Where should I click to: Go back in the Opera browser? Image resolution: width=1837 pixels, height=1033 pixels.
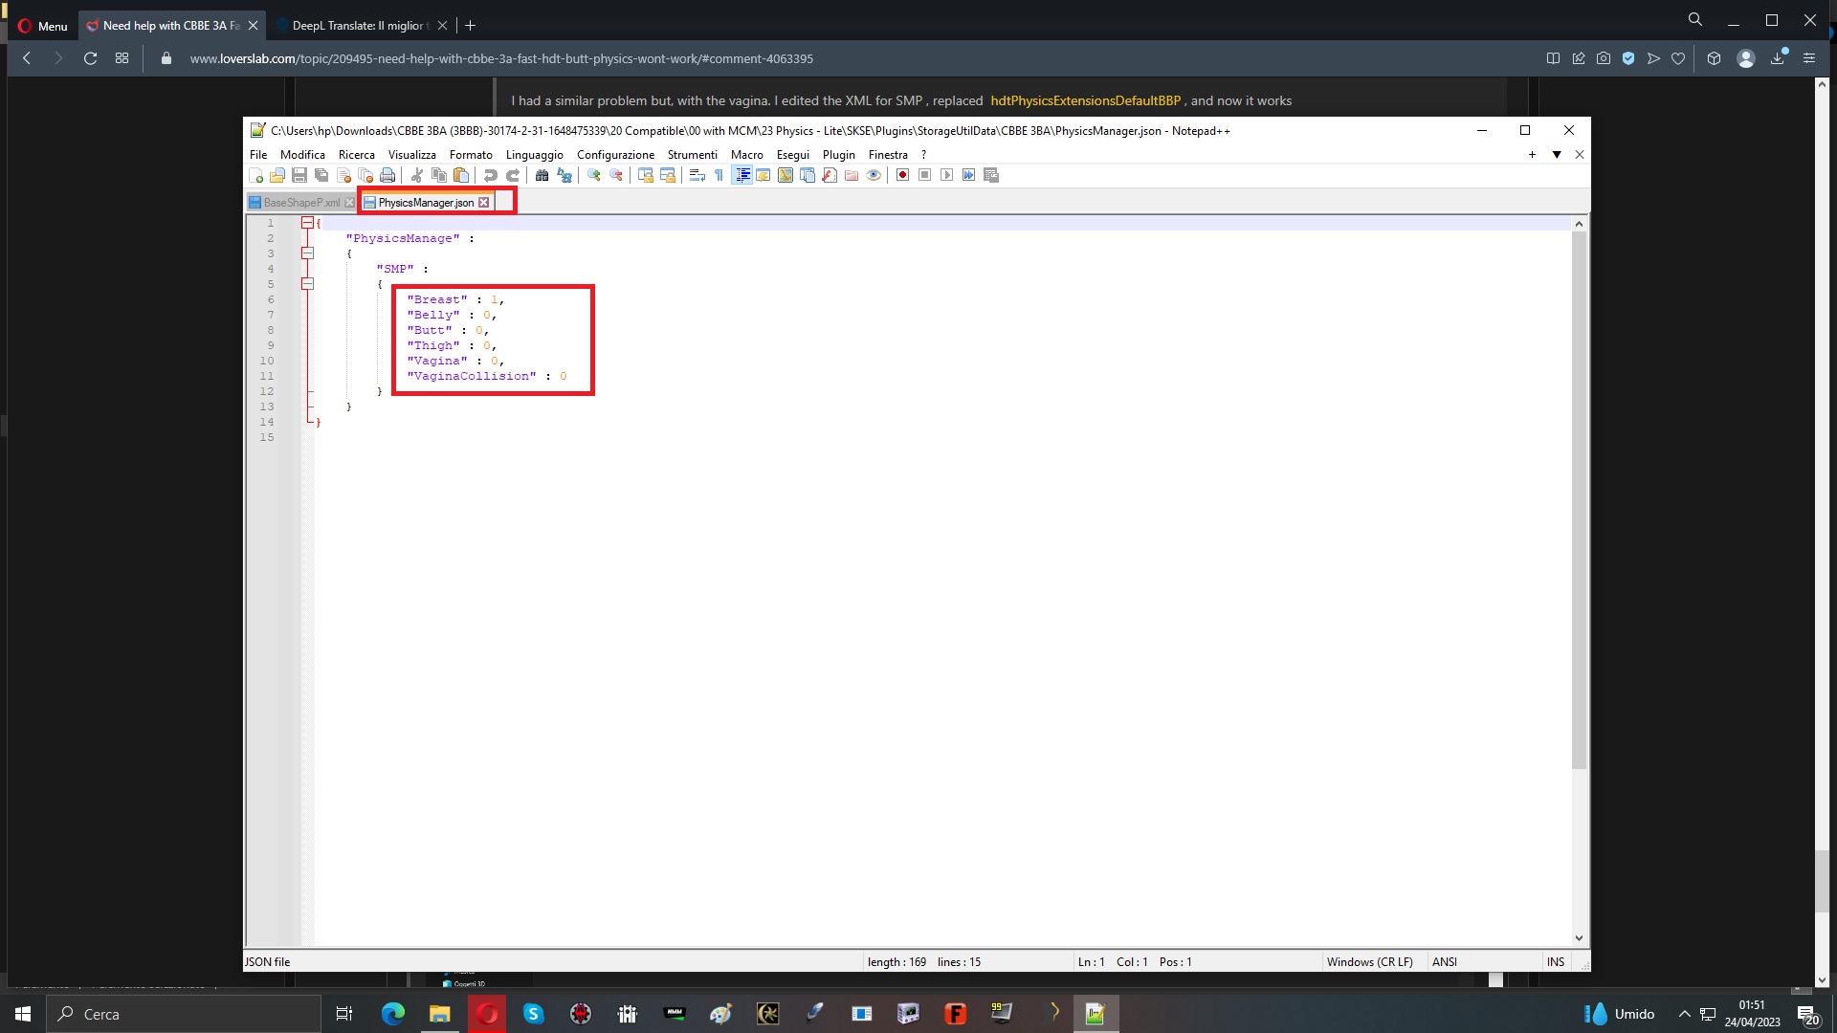click(27, 58)
